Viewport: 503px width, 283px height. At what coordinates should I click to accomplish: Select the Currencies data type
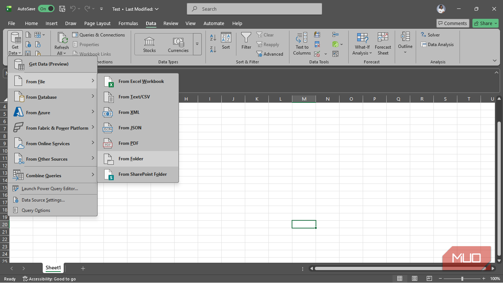pos(178,45)
